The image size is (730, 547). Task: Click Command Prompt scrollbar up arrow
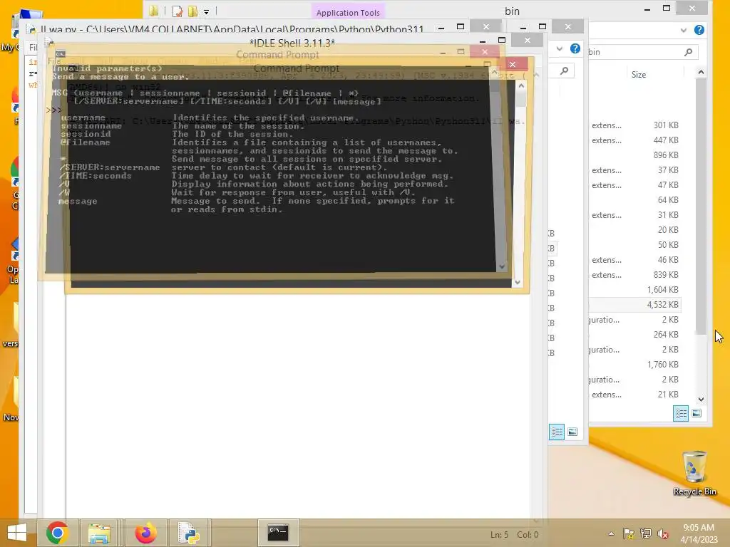(521, 85)
